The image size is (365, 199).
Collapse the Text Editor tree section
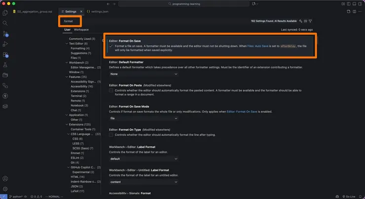point(67,44)
